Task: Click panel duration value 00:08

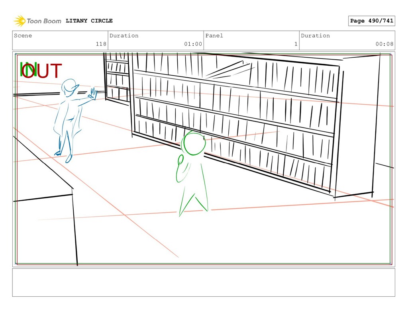Action: (x=384, y=44)
